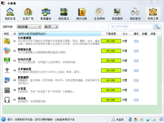
Task: Click the globe icon in status bar
Action: (148, 119)
